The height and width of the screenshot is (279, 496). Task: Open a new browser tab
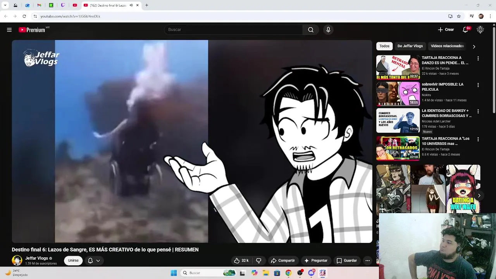(146, 5)
